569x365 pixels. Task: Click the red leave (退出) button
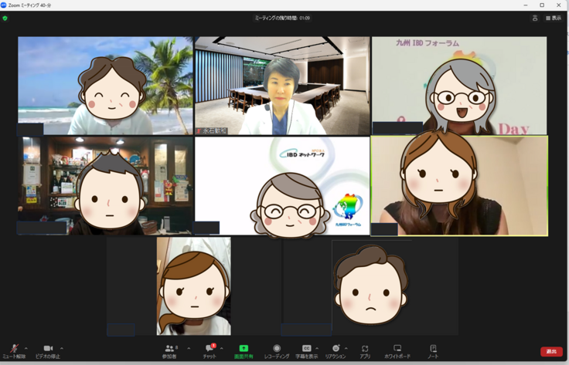click(551, 351)
